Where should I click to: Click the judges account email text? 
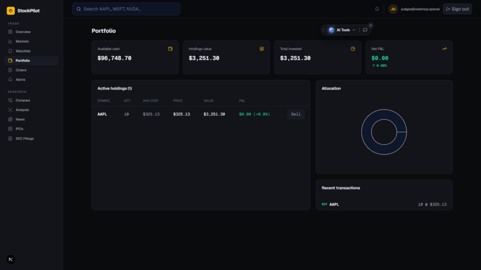(x=420, y=9)
